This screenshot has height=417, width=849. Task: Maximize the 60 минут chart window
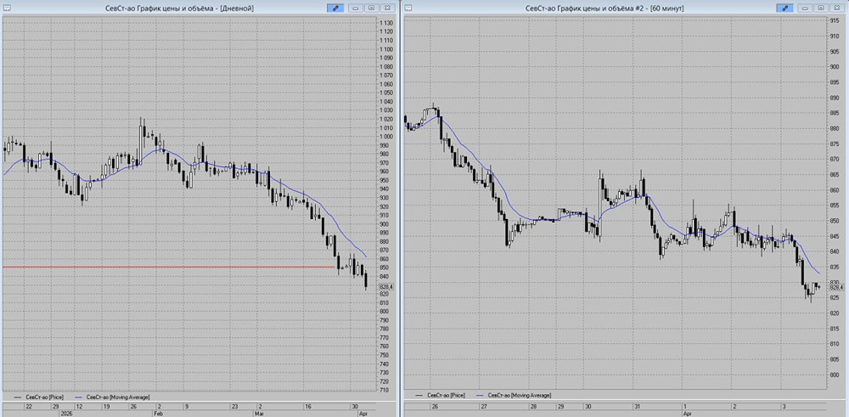point(821,8)
